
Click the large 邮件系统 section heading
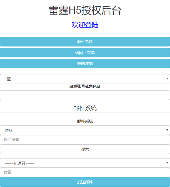pos(85,108)
